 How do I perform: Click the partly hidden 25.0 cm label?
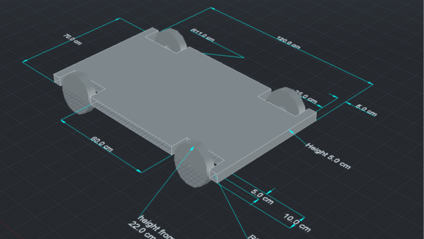point(306,97)
